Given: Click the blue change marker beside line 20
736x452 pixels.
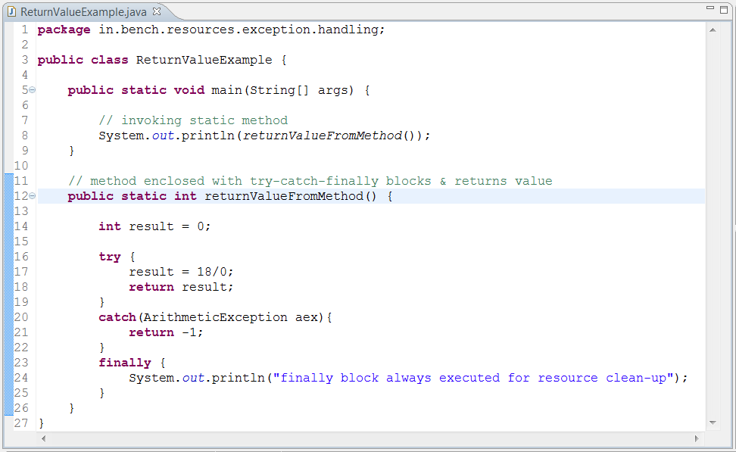Looking at the screenshot, I should [9, 317].
